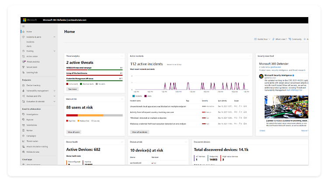Open the Learning hub
328x182 pixels.
tap(32, 72)
